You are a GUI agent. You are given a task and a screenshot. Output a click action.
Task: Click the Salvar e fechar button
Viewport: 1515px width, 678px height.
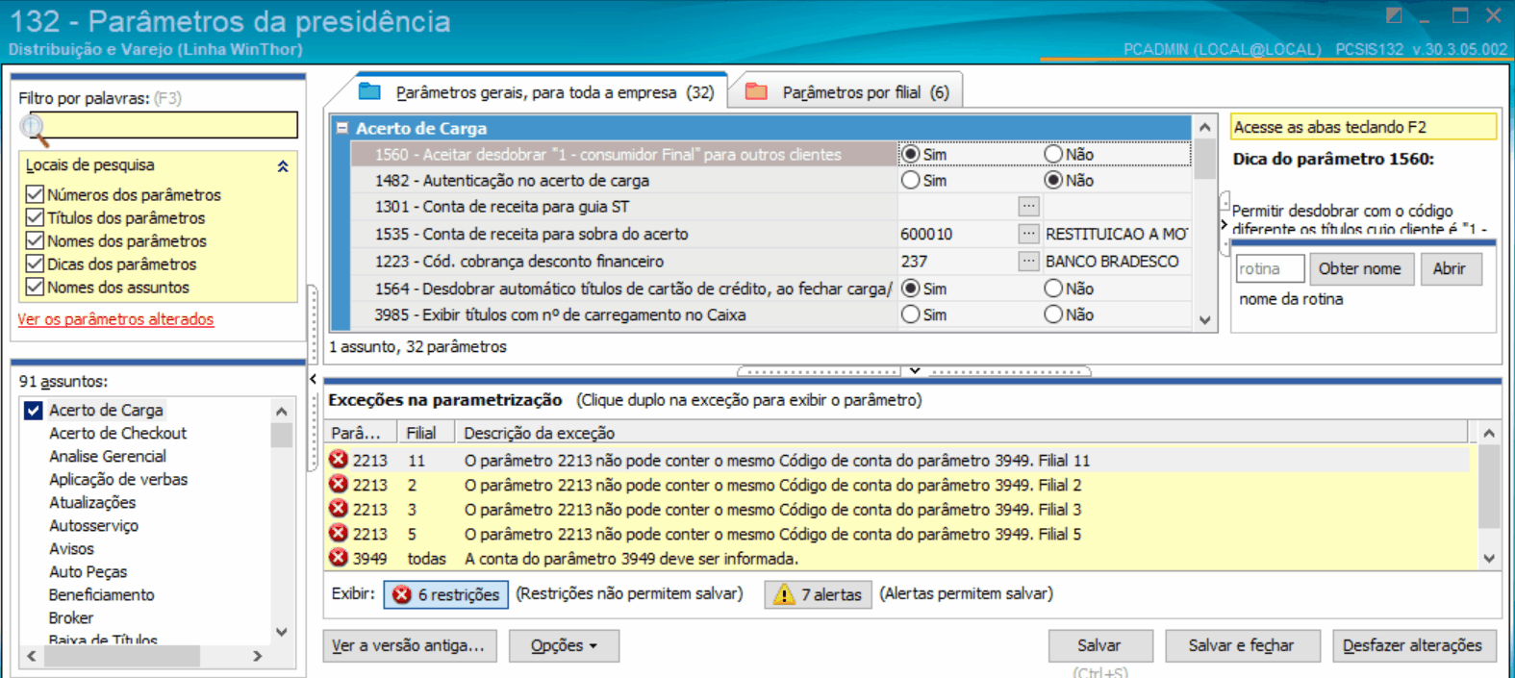[x=1241, y=645]
